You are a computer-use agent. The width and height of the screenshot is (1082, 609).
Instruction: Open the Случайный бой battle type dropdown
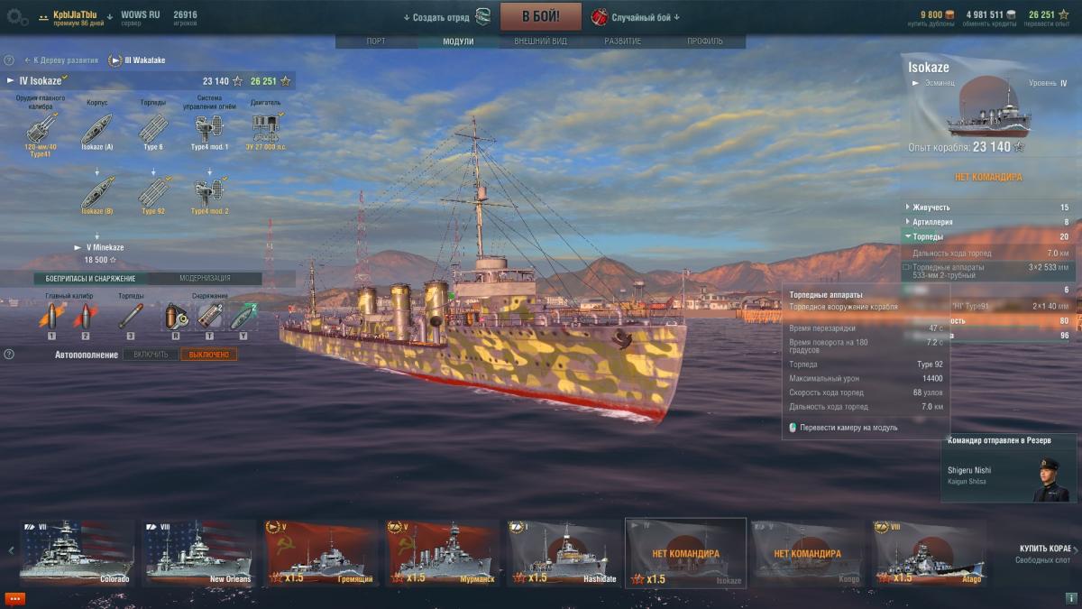[636, 17]
